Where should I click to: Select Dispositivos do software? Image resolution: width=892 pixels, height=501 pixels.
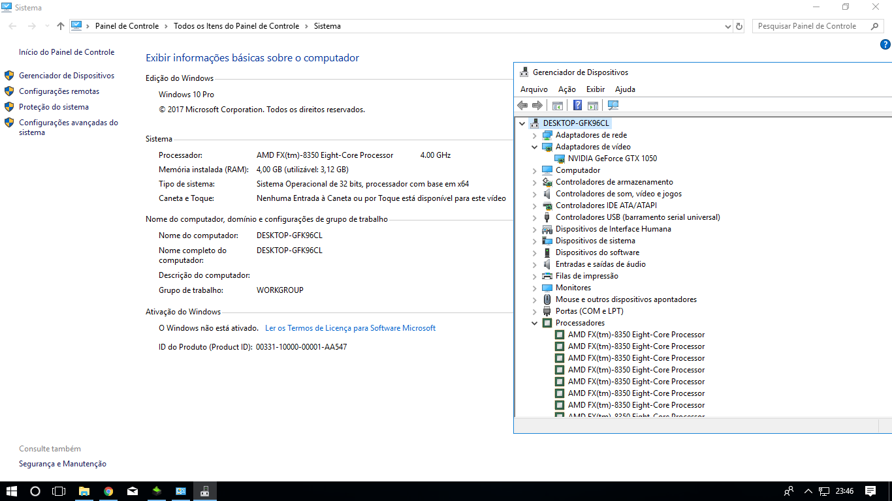click(x=597, y=252)
